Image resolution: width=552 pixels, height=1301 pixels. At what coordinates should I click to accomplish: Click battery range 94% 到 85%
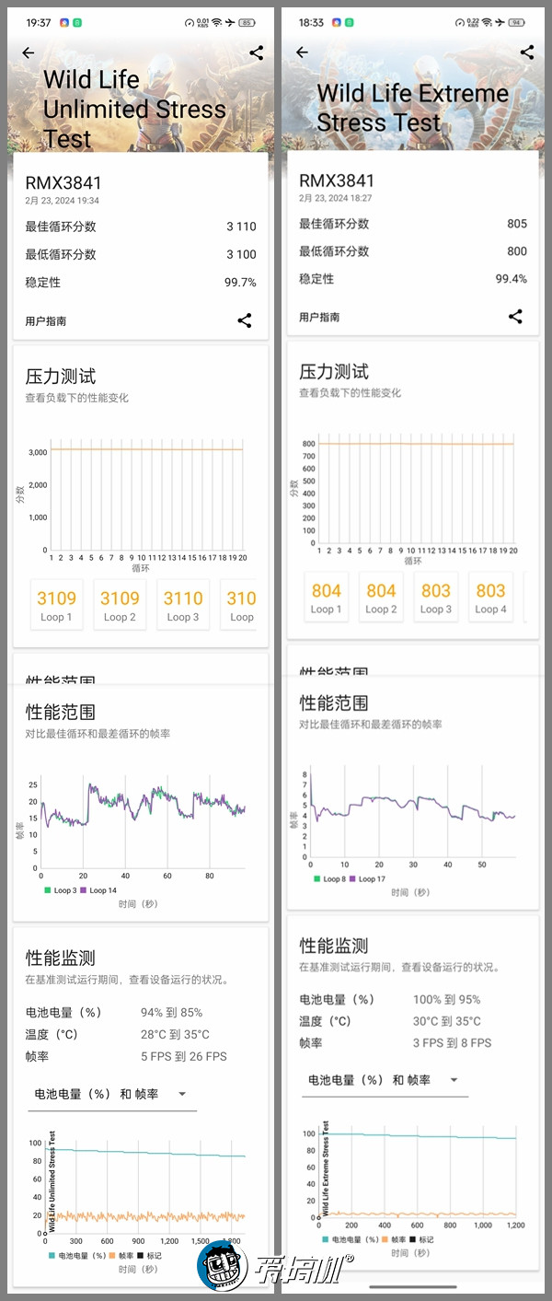coord(172,1013)
